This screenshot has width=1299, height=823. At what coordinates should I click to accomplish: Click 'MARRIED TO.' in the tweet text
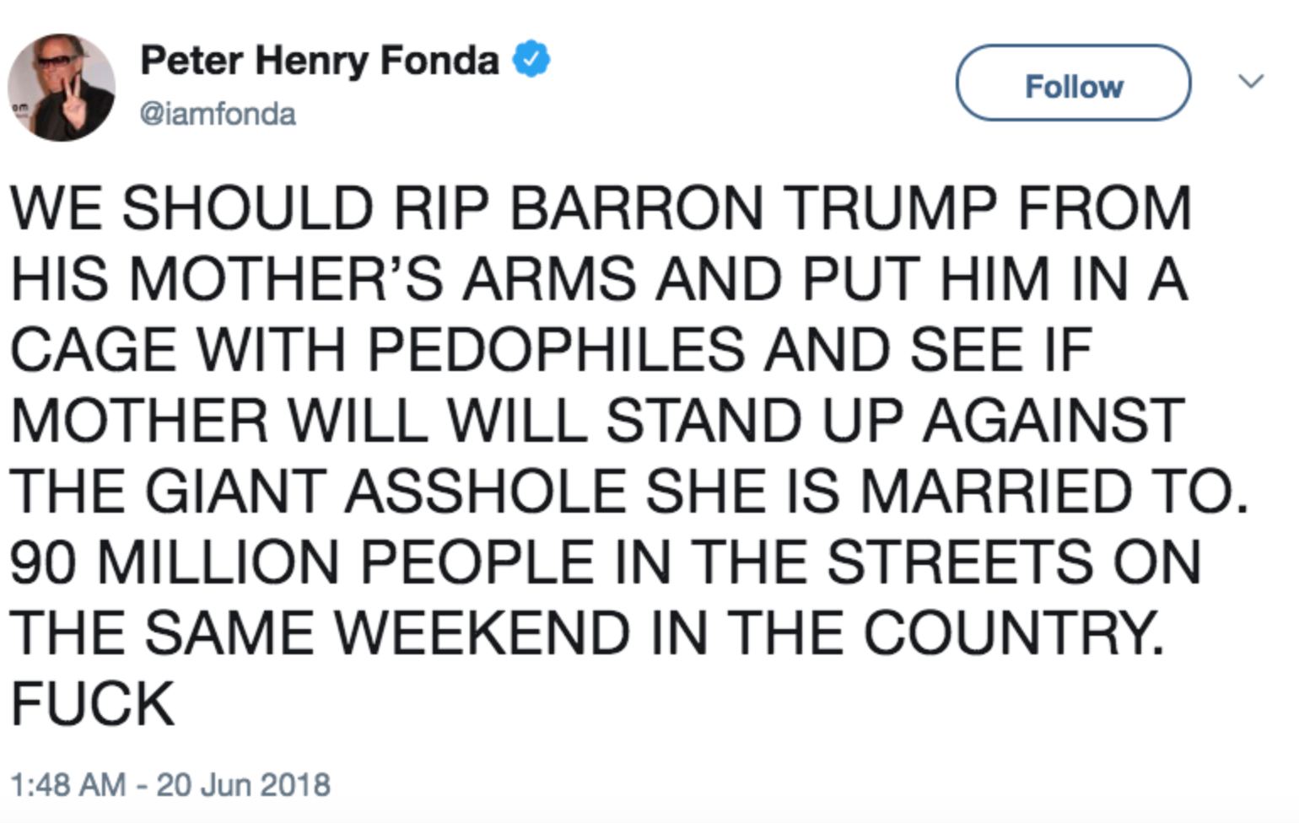coord(1054,491)
